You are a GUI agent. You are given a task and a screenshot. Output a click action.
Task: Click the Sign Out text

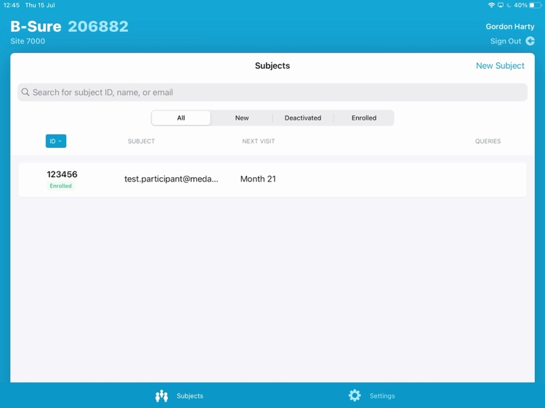506,41
